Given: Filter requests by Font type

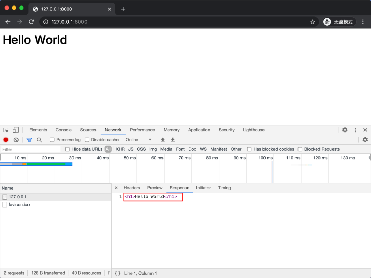Looking at the screenshot, I should click(x=180, y=149).
